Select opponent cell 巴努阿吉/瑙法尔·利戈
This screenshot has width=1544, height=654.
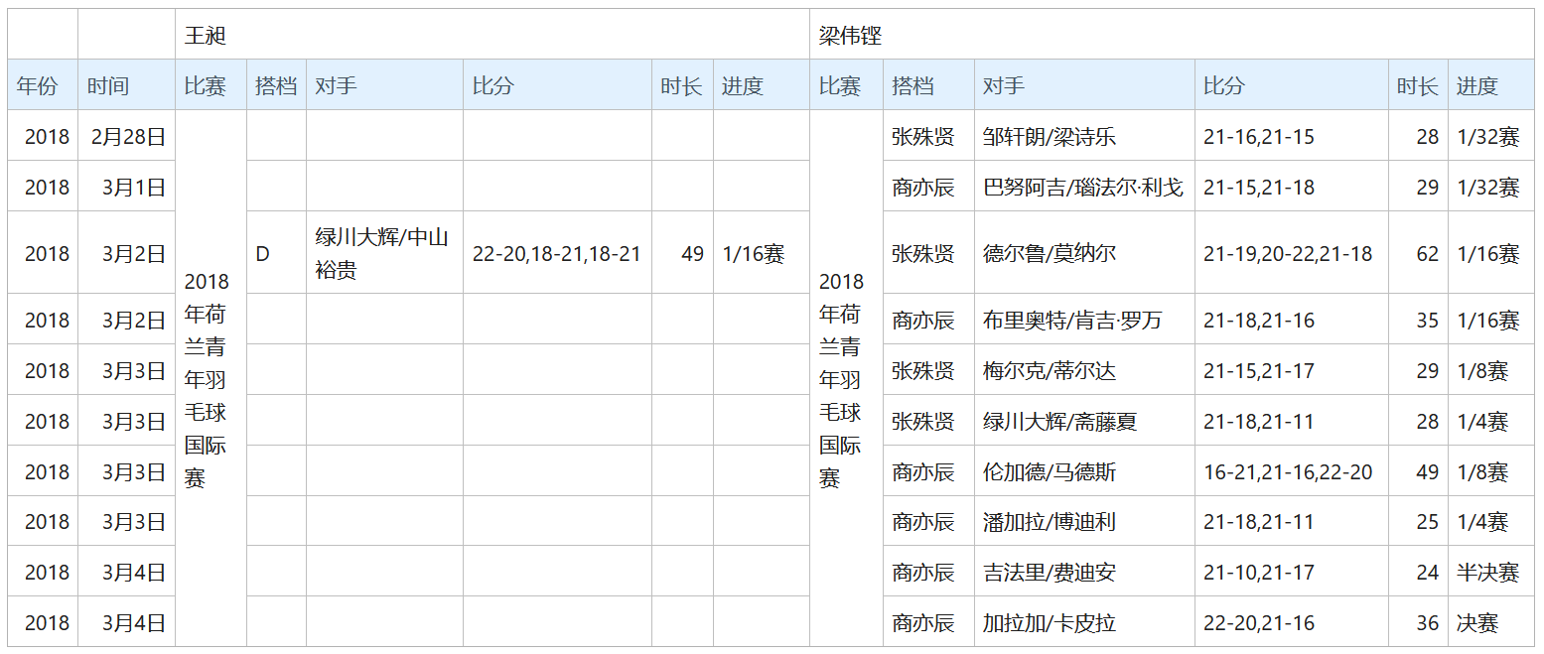[1082, 188]
